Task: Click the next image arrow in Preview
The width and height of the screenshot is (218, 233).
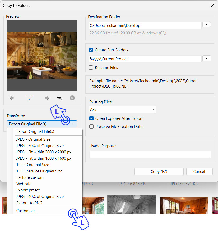Action: tap(47, 98)
